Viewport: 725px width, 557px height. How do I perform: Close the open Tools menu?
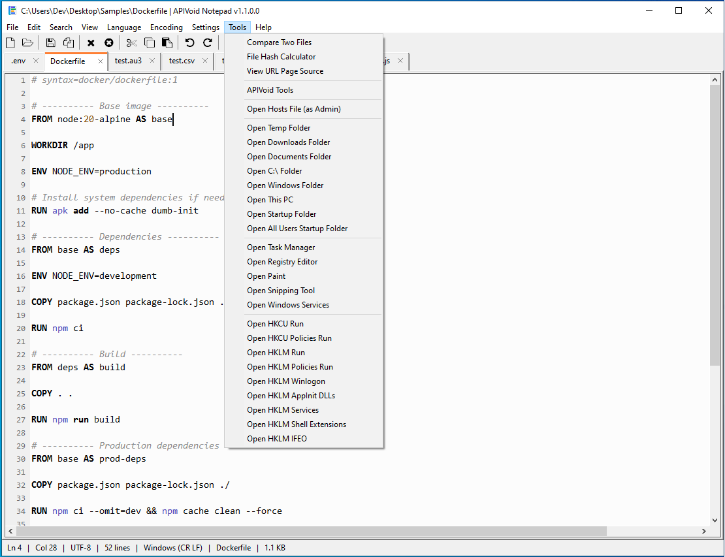[x=237, y=27]
